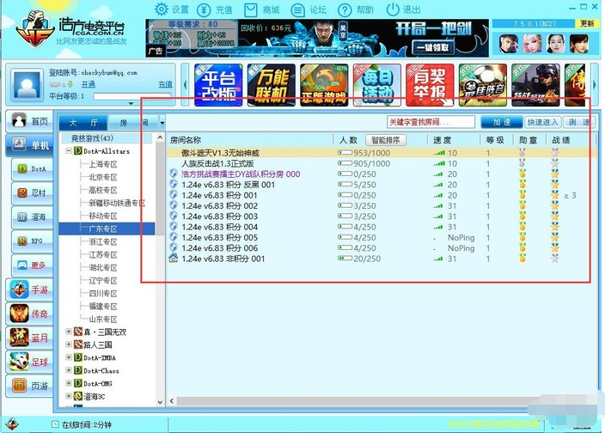Click 退出 power icon to exit
Viewport: 605px width, 433px height.
click(393, 9)
